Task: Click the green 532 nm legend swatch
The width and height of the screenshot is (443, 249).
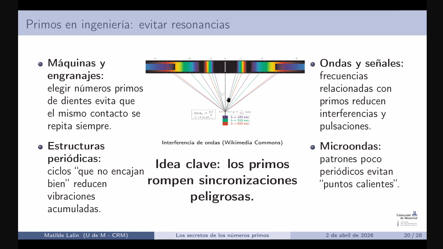Action: click(225, 120)
